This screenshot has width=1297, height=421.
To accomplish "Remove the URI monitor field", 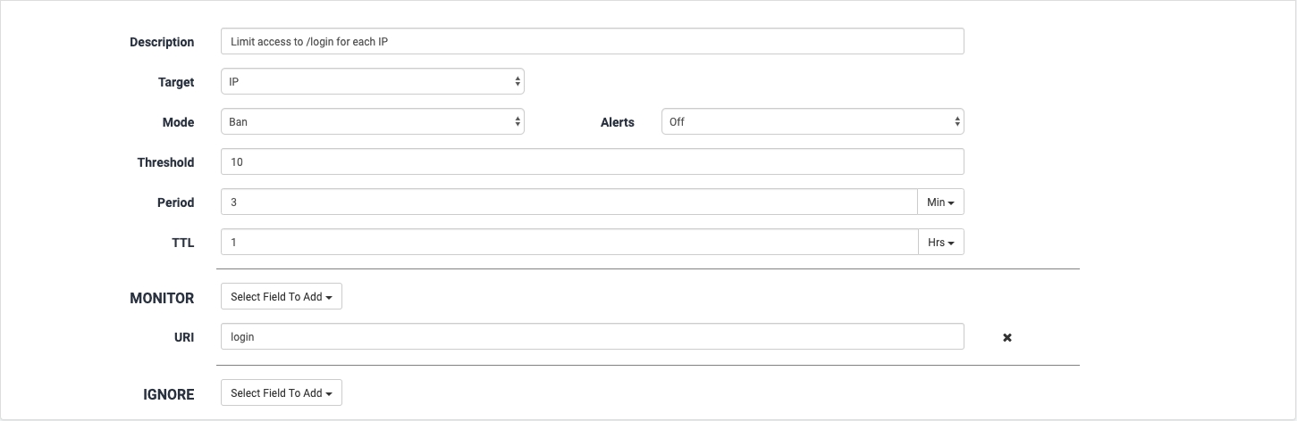I will [1007, 337].
